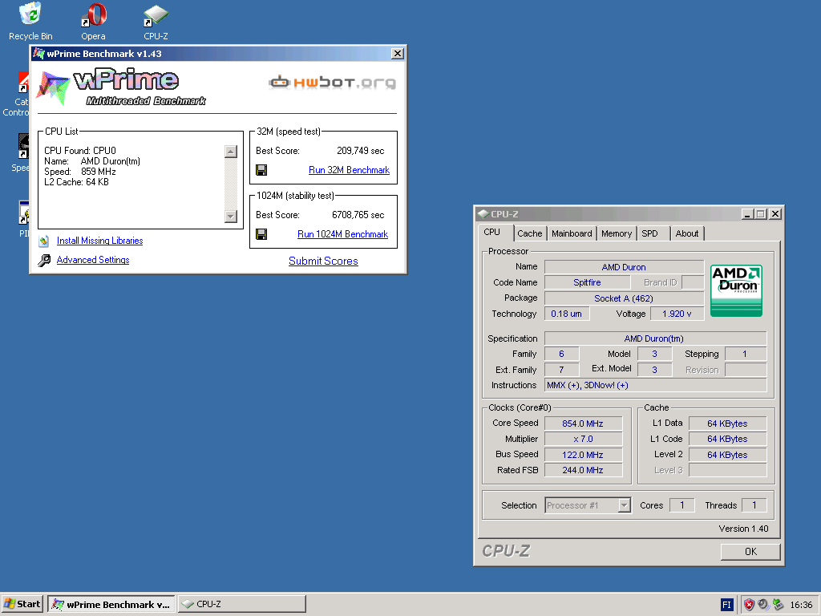Click the tray icon left of the clock
The image size is (821, 616).
tap(778, 605)
